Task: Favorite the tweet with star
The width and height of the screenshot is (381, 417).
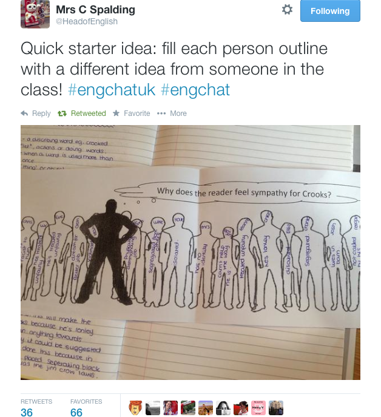Action: tap(131, 114)
